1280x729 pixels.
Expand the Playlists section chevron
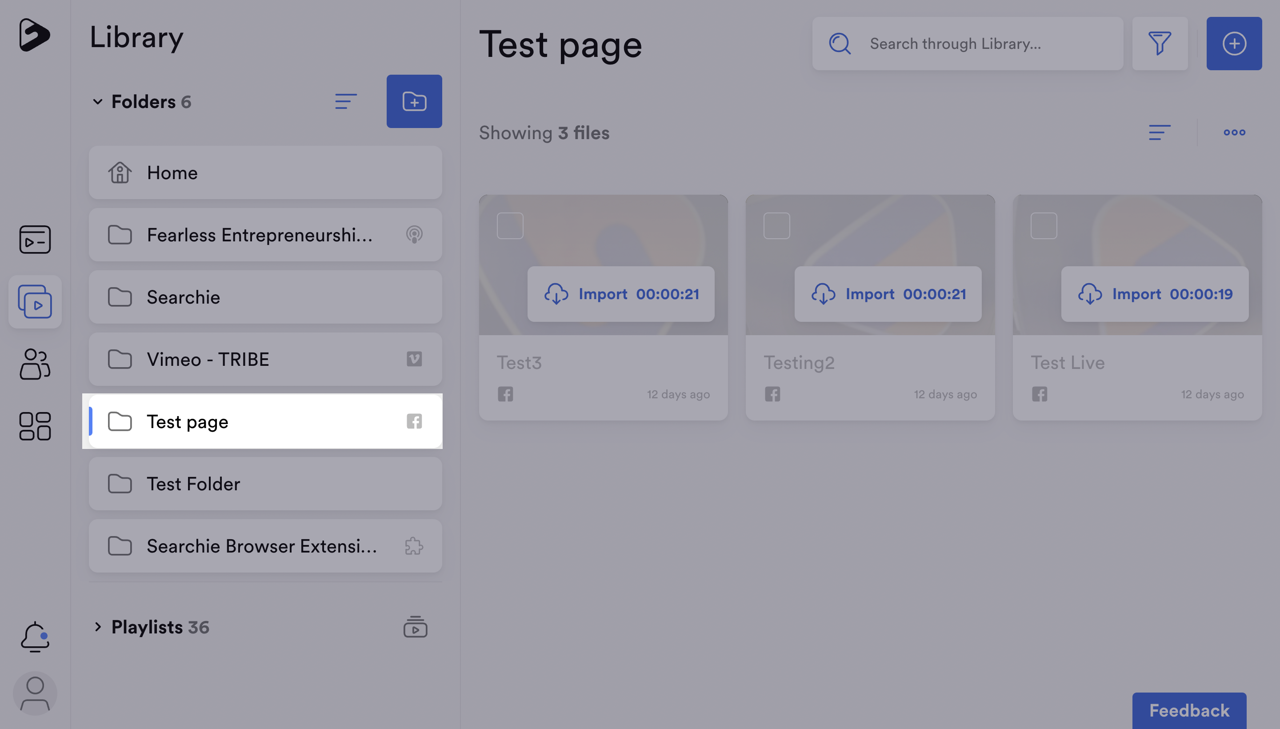[98, 627]
